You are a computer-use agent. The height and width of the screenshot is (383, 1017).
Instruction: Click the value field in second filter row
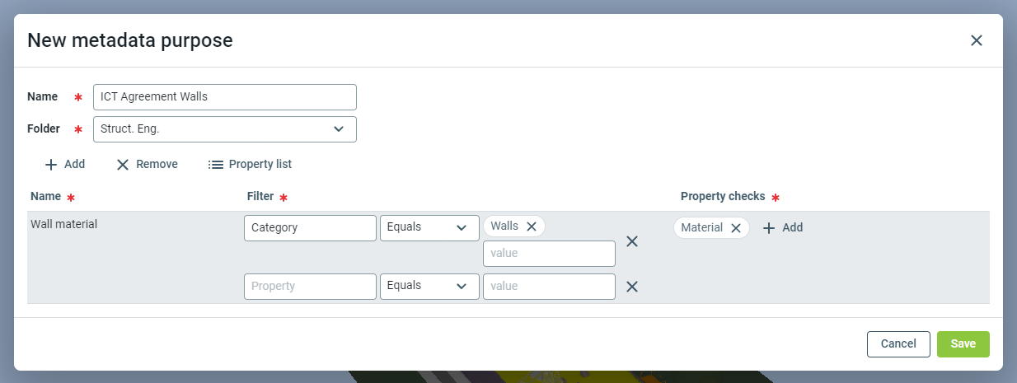click(549, 287)
